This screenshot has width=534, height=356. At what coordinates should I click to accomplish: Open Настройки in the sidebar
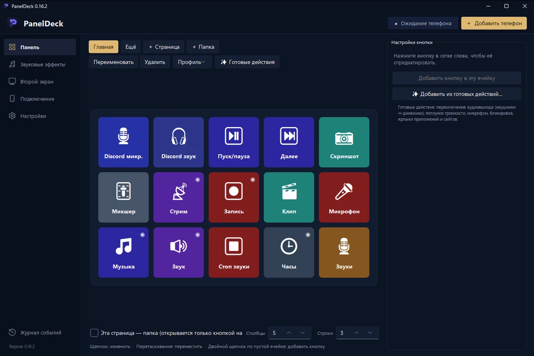(40, 116)
